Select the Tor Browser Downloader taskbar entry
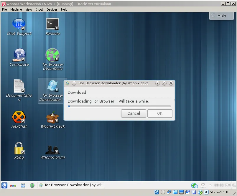Screen dimensions: 237x196 71,185
